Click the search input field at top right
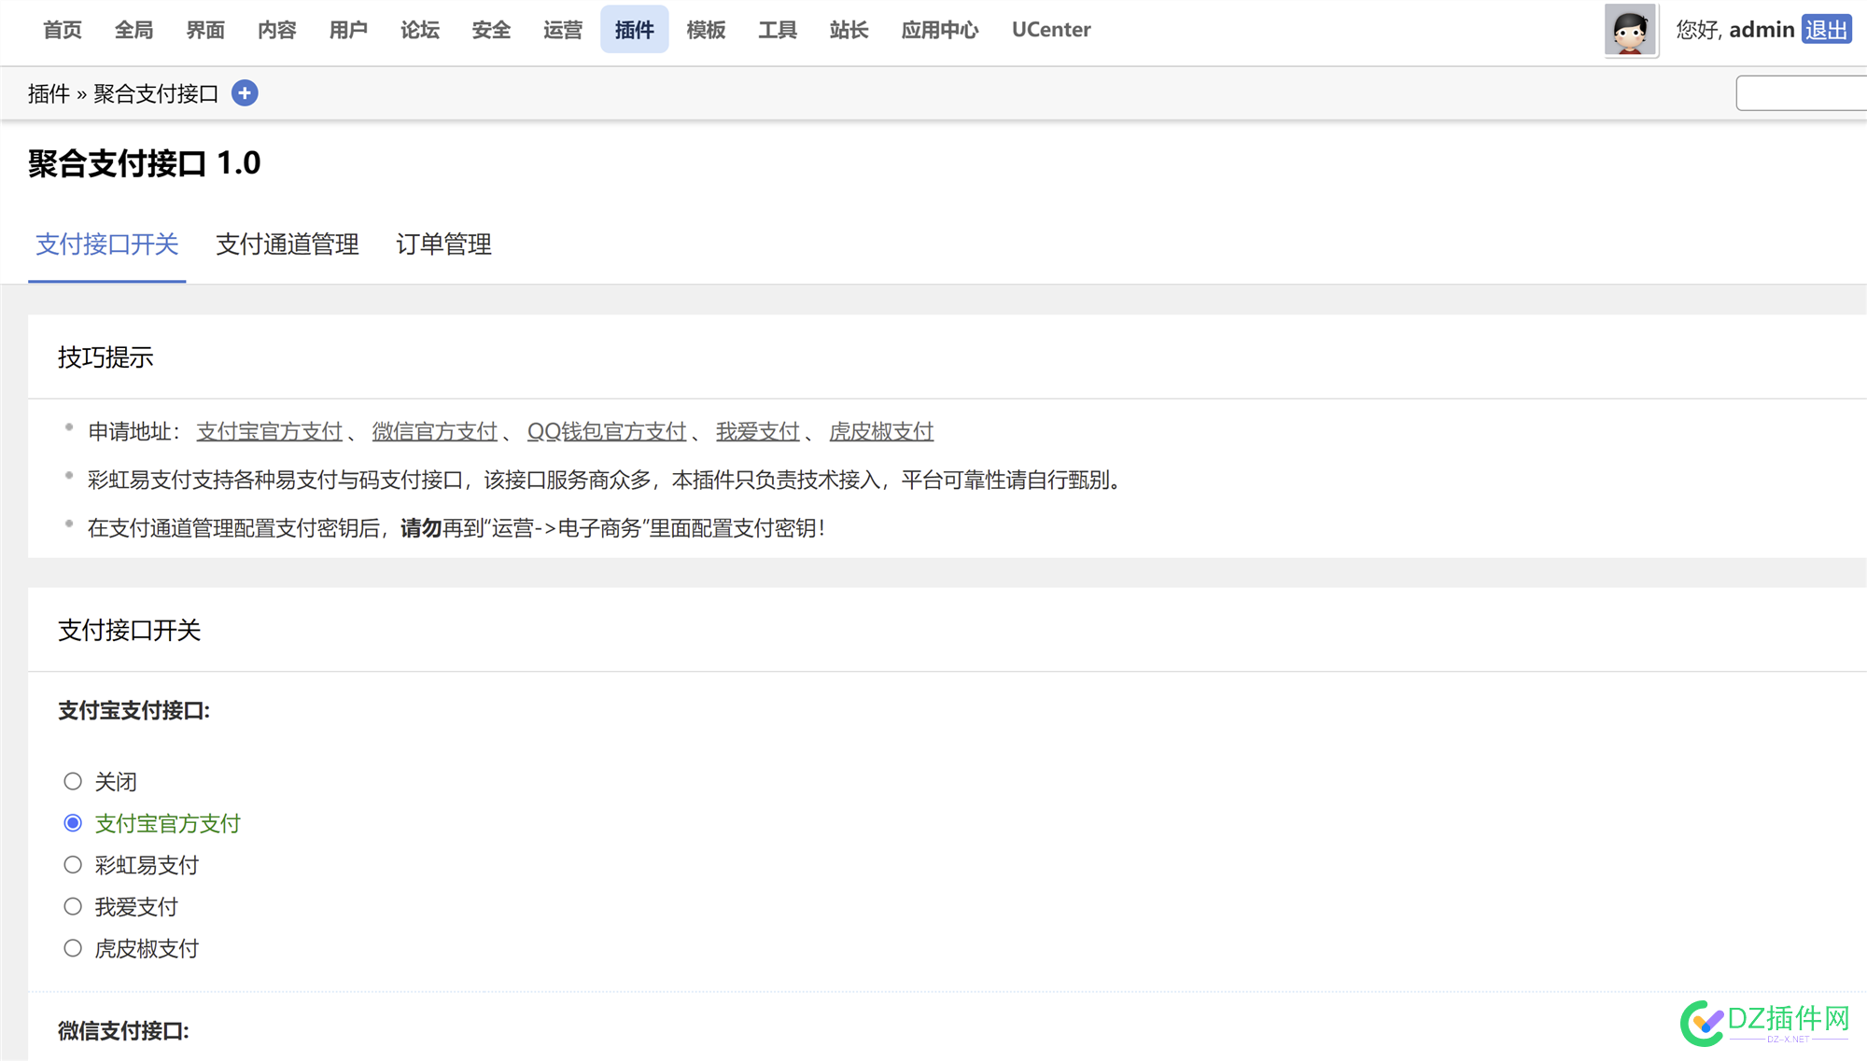 click(x=1801, y=93)
